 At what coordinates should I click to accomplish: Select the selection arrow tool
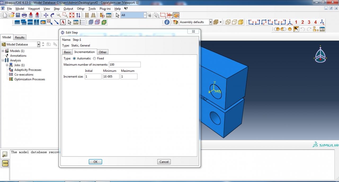(118, 15)
